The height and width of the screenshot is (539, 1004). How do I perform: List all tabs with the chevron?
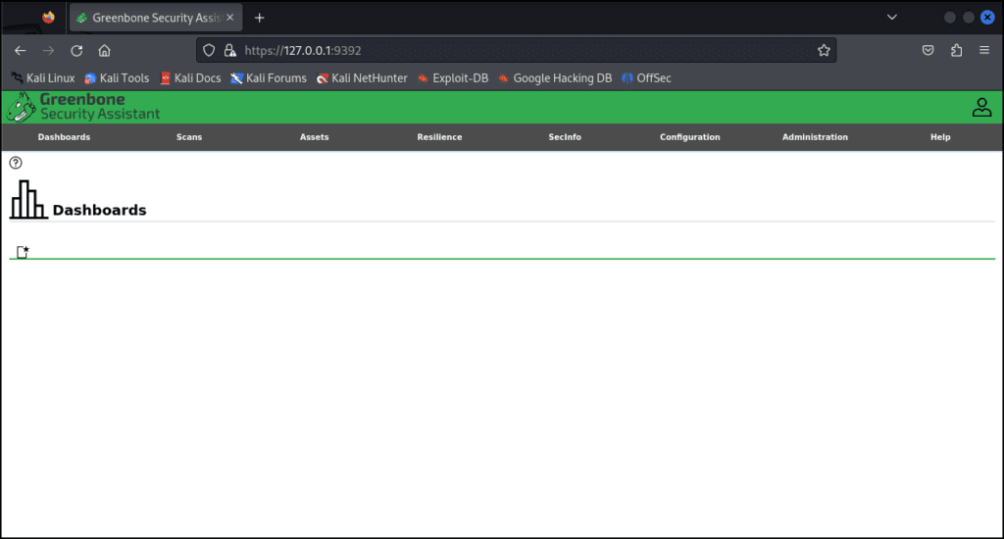(892, 18)
